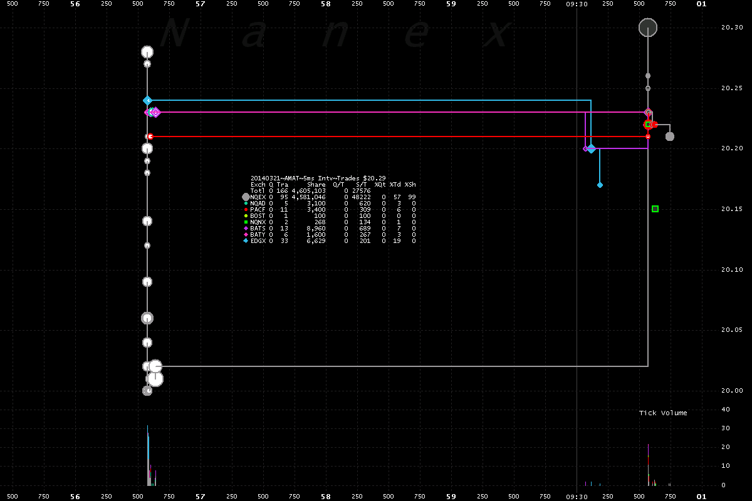This screenshot has height=501, width=752.
Task: Click the chart title '20140321~AMAT~5ms Intv~Trades $20.29'
Action: [318, 178]
